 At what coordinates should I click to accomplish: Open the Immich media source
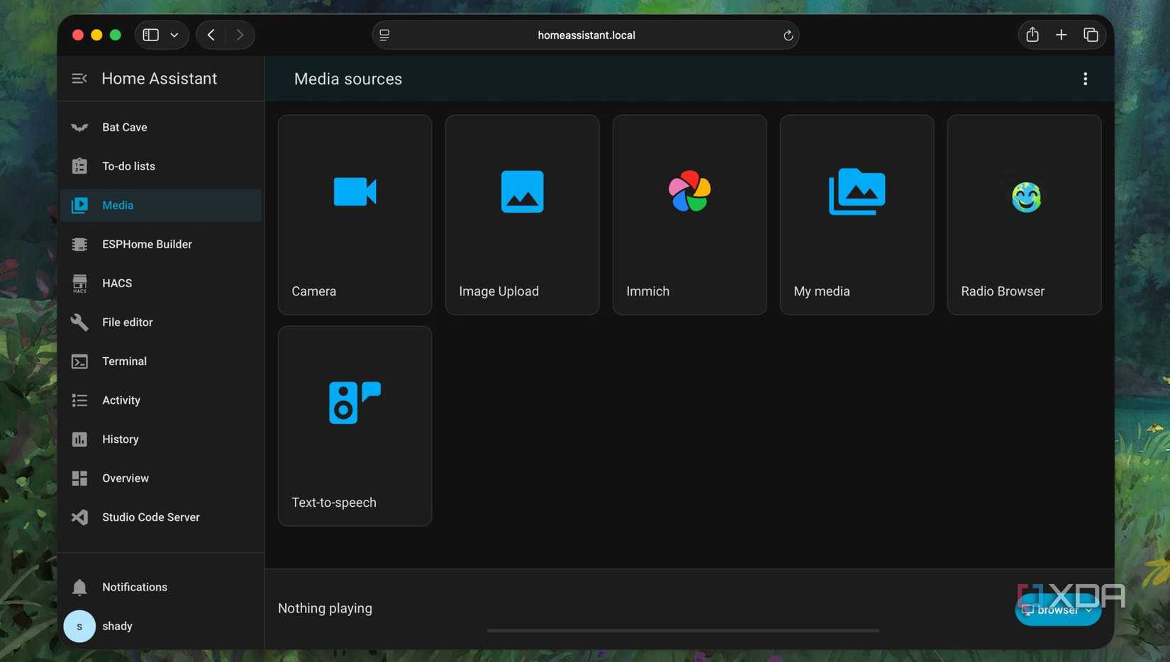tap(689, 215)
